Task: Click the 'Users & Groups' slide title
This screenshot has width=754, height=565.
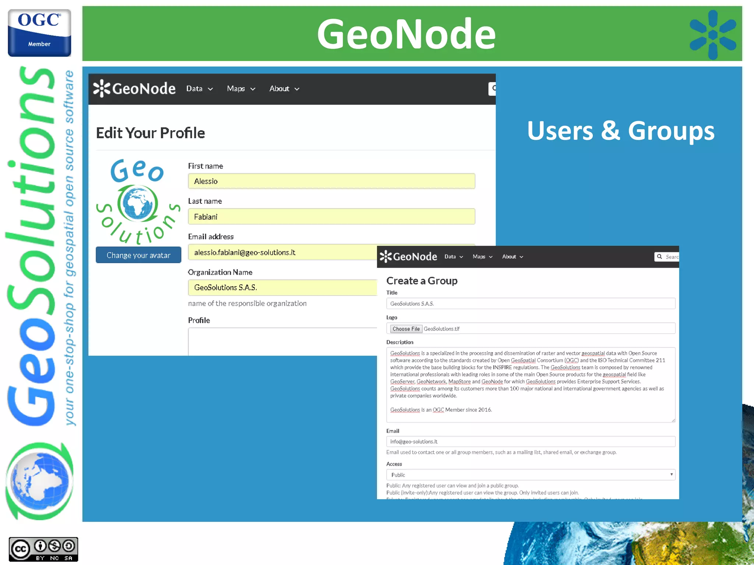Action: click(x=621, y=131)
